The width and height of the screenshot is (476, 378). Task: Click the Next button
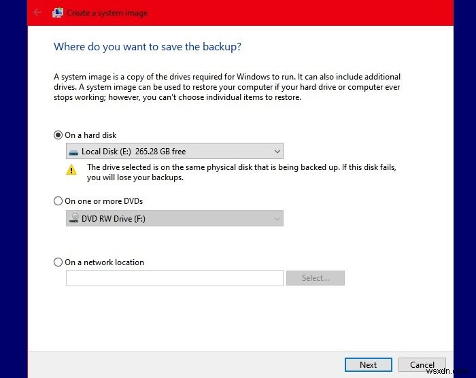coord(369,364)
